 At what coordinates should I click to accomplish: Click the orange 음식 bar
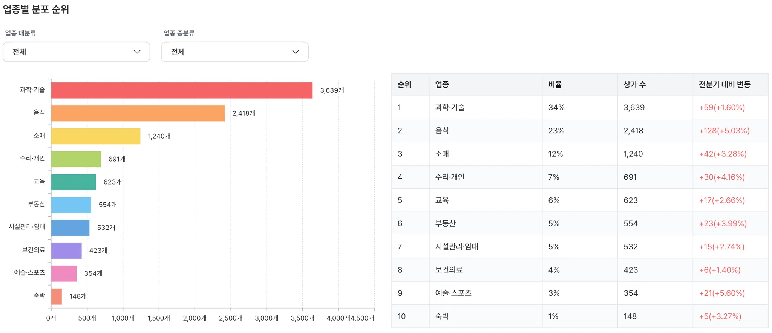pos(138,113)
